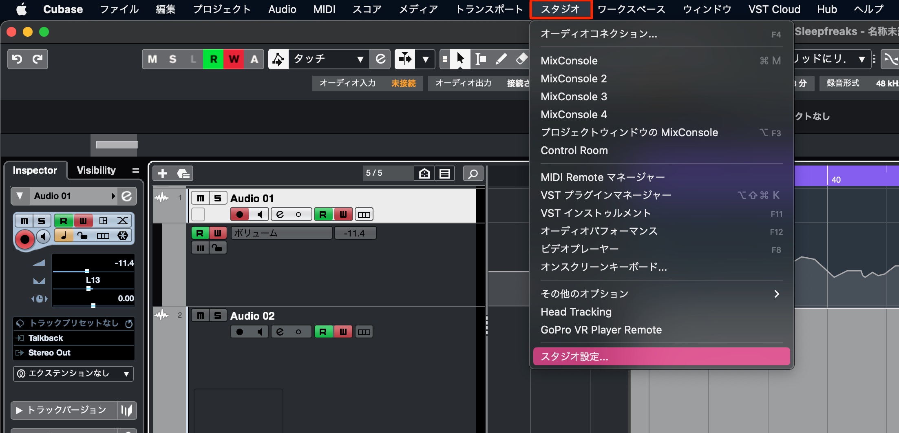Image resolution: width=899 pixels, height=433 pixels.
Task: Click the オーディオ入力 未接続 status button
Action: tap(367, 83)
